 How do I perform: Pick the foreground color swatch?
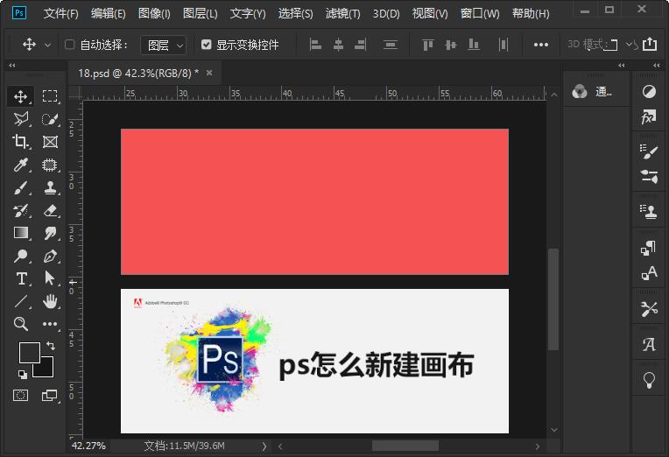[x=30, y=353]
